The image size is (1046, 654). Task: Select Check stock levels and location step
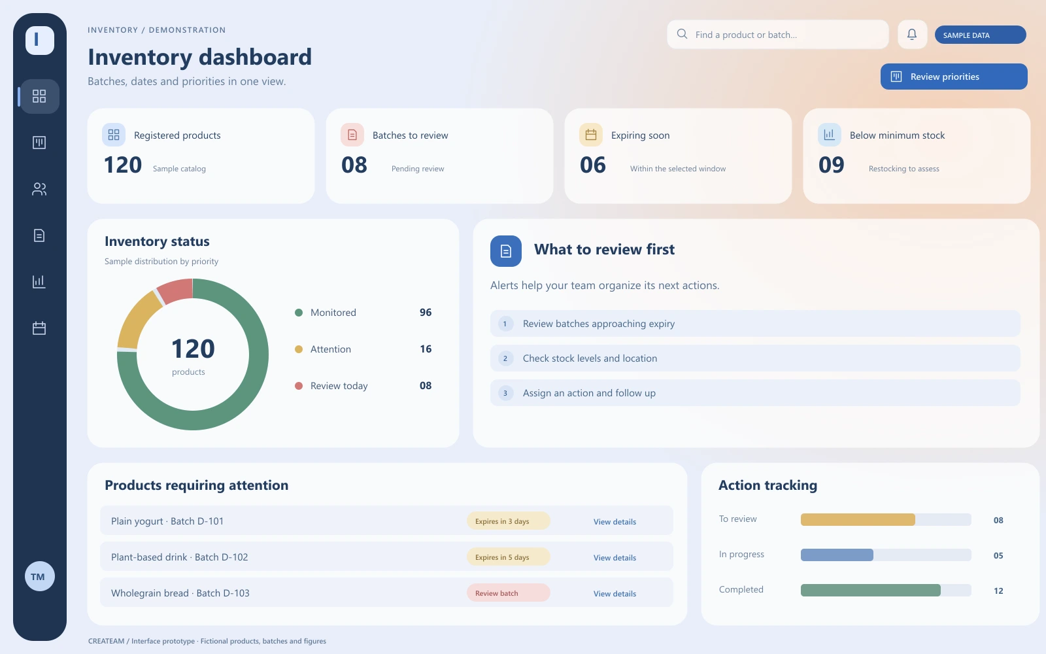coord(755,358)
